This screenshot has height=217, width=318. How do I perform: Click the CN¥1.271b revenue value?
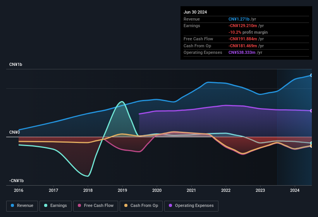239,19
